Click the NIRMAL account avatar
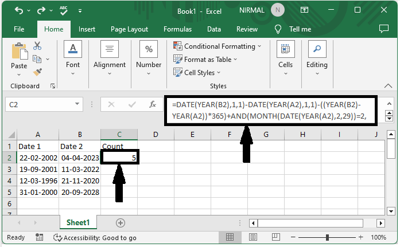Screen dimensions: 400x247 click(278, 10)
